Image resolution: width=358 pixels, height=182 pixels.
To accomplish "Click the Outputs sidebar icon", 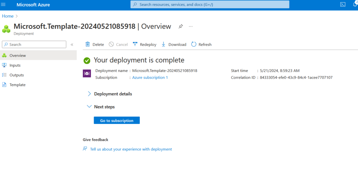I will coord(4,75).
